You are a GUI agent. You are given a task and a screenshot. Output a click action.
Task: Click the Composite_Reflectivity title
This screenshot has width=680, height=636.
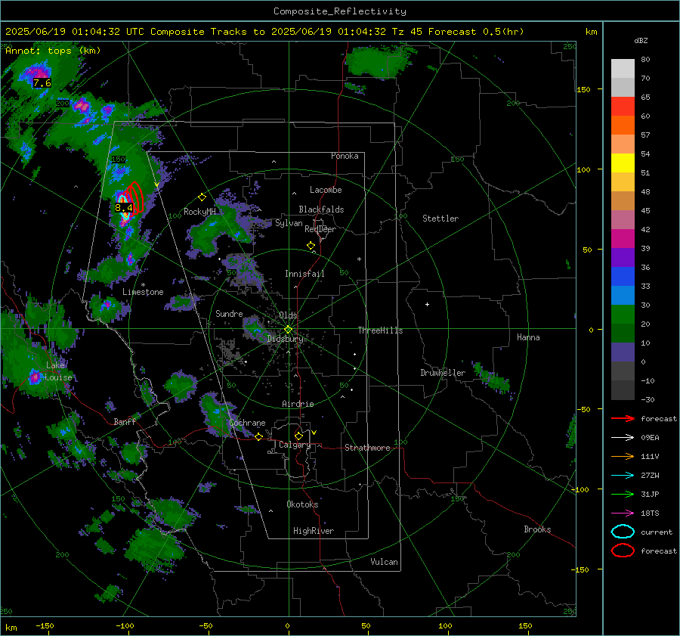point(340,11)
